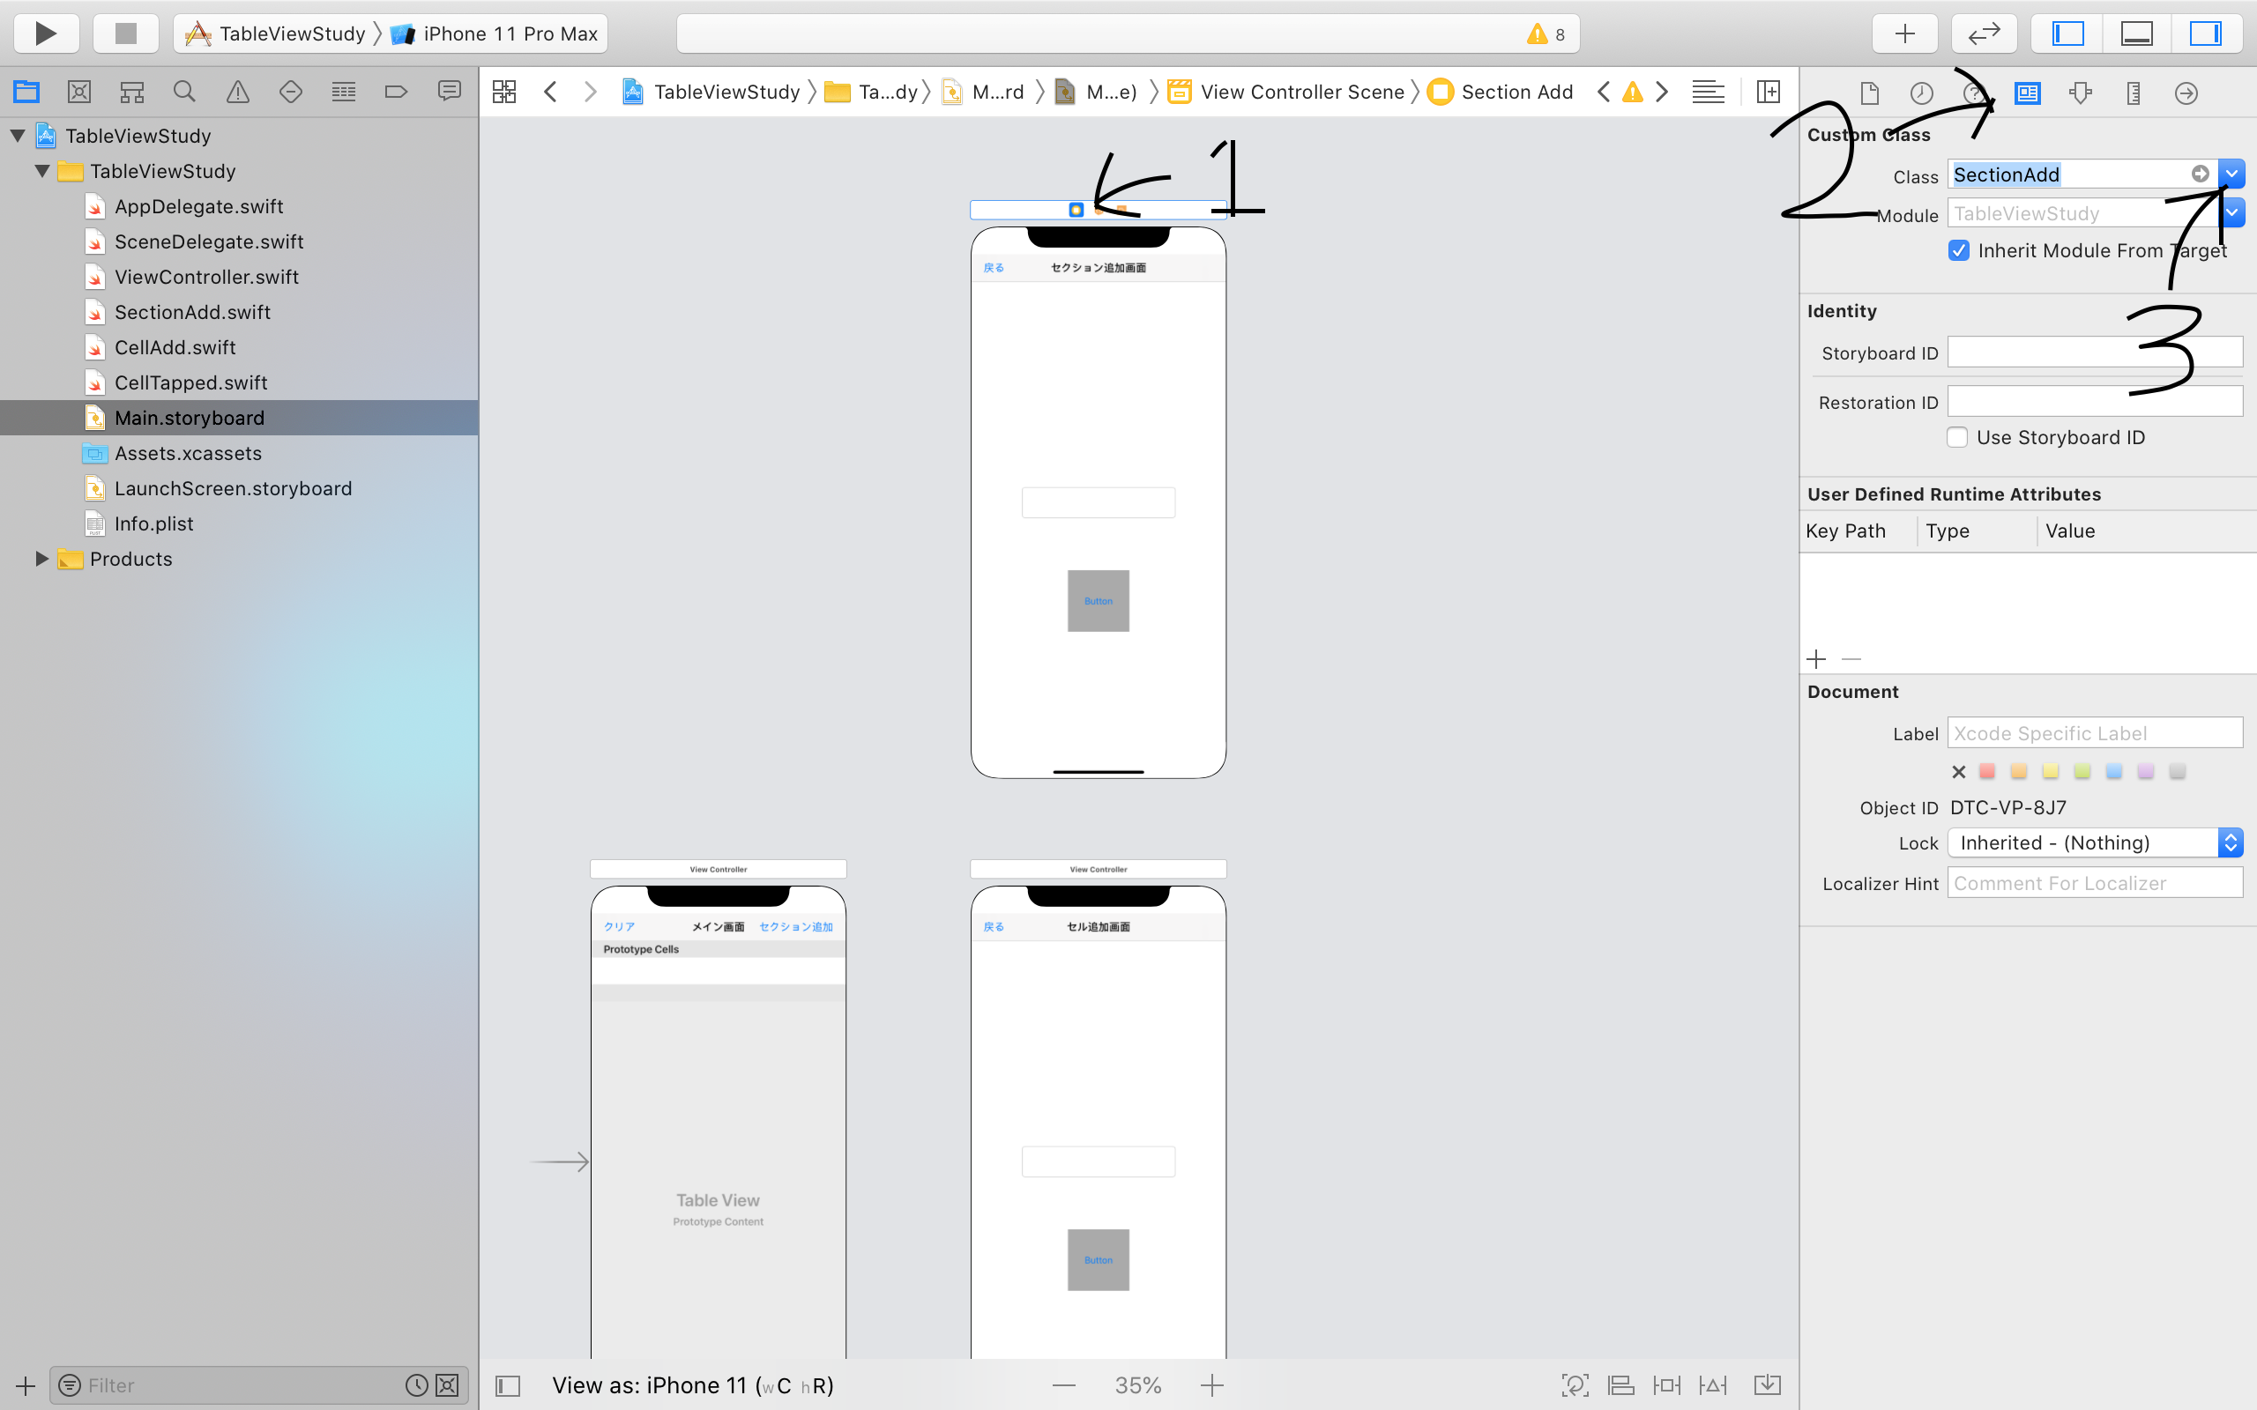Open the Class dropdown arrow
Screen dimensions: 2257x1410
pyautogui.click(x=2231, y=174)
